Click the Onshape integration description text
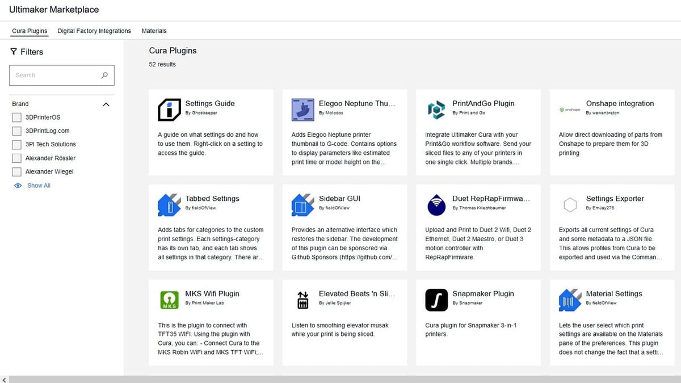The width and height of the screenshot is (681, 383). (611, 144)
